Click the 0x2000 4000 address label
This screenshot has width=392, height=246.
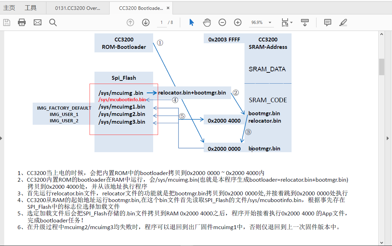224,121
